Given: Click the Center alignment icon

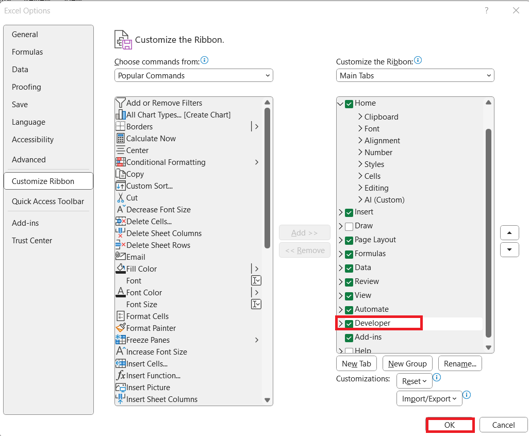Looking at the screenshot, I should (x=121, y=150).
